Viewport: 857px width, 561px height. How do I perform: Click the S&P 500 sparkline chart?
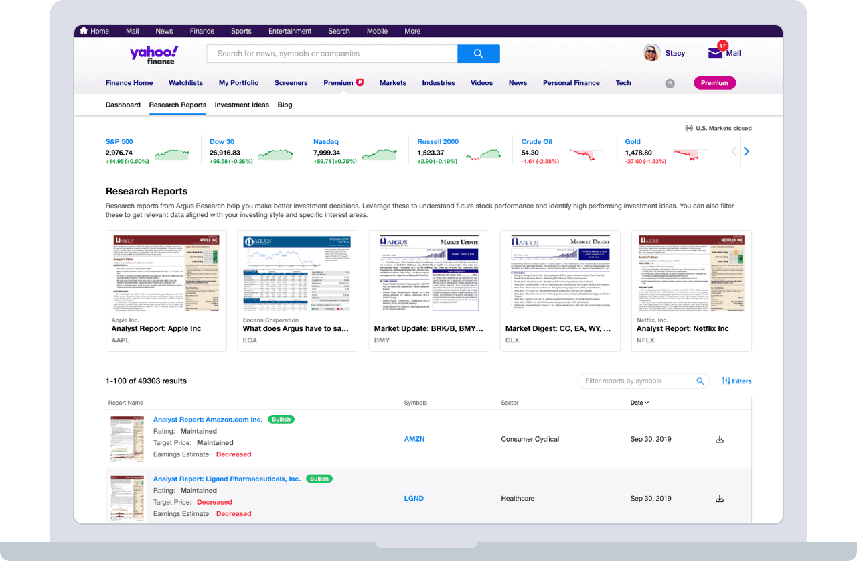[172, 155]
